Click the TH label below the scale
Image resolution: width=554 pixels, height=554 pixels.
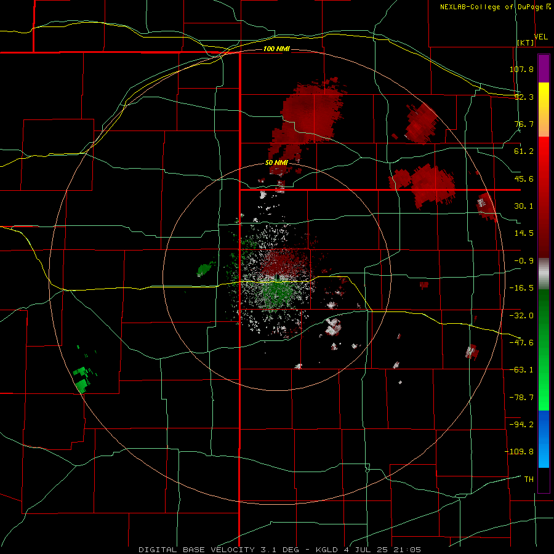(529, 480)
